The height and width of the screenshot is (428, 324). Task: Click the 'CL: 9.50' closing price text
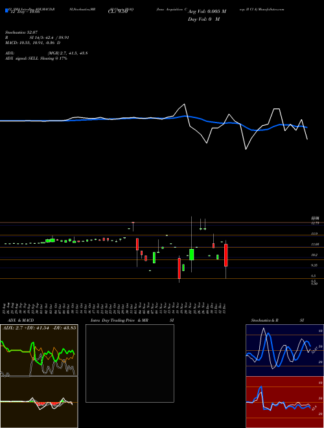pyautogui.click(x=118, y=12)
